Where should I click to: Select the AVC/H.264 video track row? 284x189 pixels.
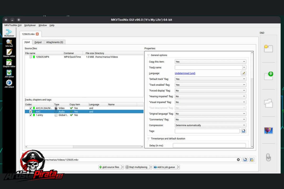[x=84, y=108]
